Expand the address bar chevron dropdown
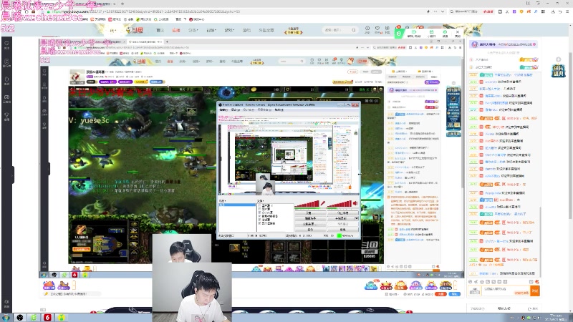Image resolution: width=573 pixels, height=322 pixels. click(x=443, y=11)
